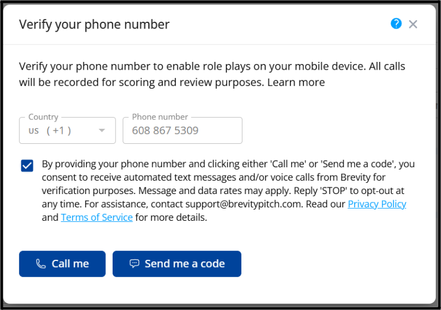The width and height of the screenshot is (441, 310).
Task: Open the blue question mark help icon
Action: click(396, 23)
